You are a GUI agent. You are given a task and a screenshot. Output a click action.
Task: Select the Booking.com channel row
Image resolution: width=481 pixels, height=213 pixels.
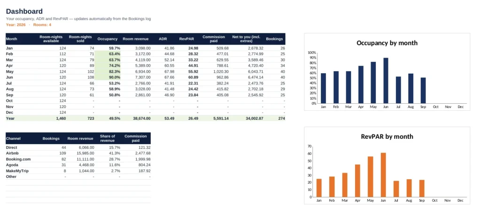[78, 159]
